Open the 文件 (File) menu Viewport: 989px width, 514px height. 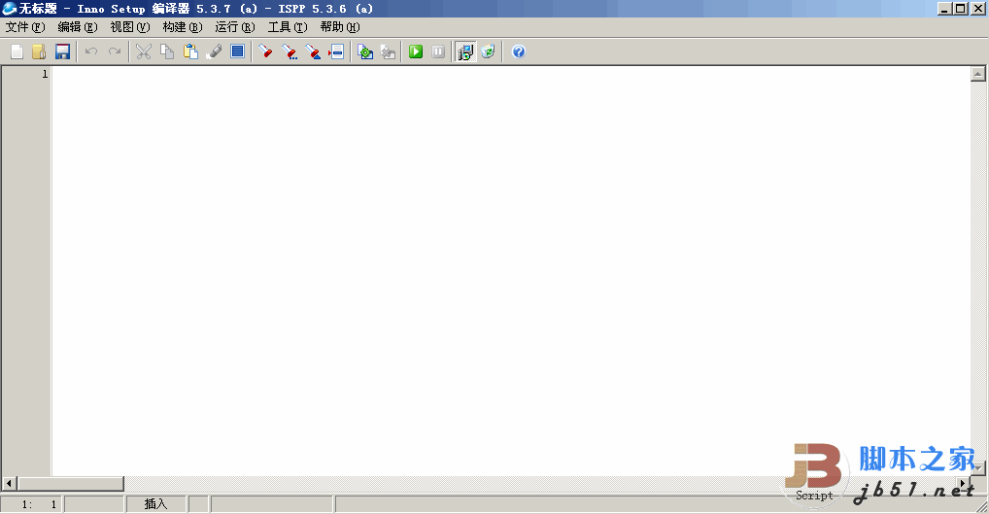pyautogui.click(x=25, y=27)
